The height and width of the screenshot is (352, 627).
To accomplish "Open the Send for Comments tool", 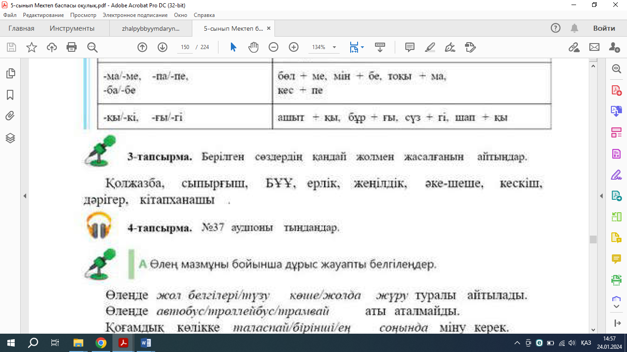I will (616, 238).
